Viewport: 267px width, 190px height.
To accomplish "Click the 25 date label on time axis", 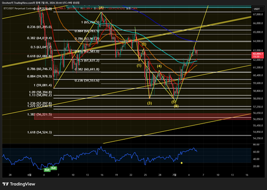I will tap(145, 175).
